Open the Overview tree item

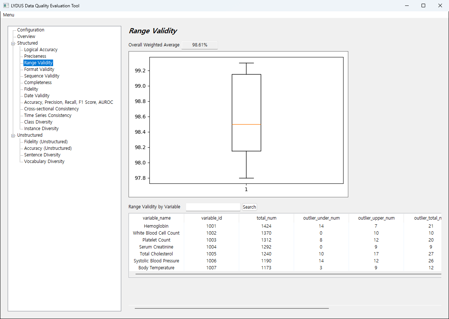26,37
